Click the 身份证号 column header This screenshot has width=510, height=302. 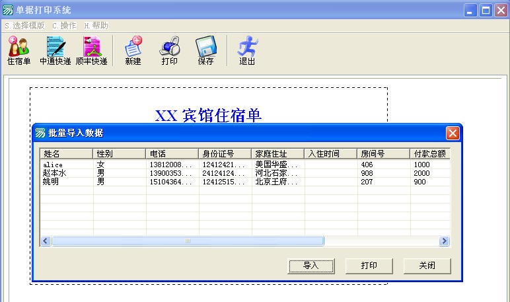(225, 153)
